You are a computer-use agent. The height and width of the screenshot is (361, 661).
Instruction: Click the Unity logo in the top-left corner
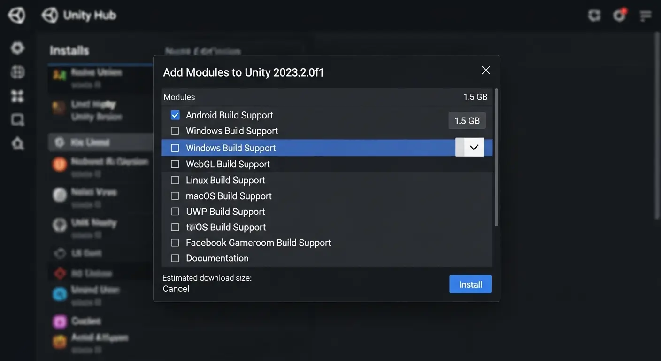(16, 15)
